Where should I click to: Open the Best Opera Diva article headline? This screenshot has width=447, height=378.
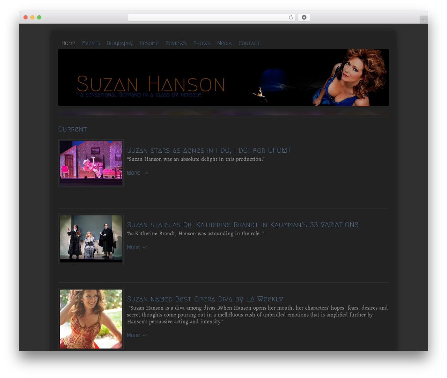tap(205, 299)
